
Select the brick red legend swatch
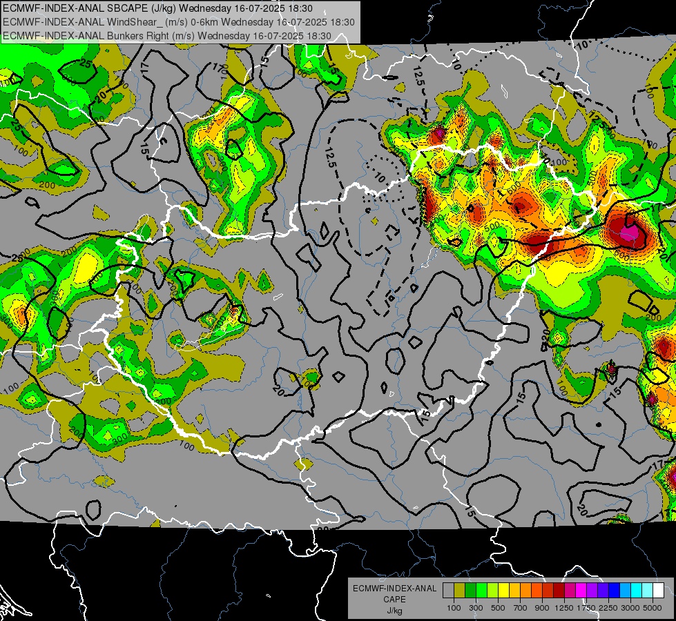coord(548,591)
